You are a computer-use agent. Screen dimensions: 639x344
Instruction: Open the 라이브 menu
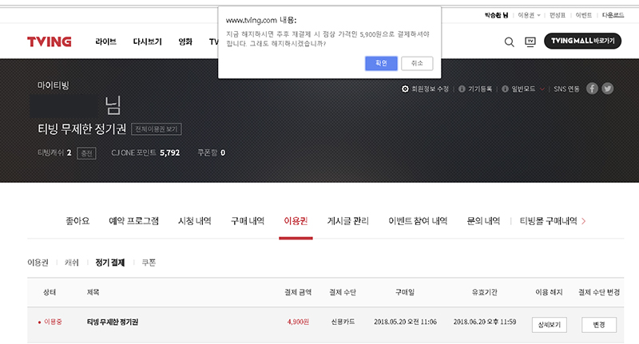(106, 42)
